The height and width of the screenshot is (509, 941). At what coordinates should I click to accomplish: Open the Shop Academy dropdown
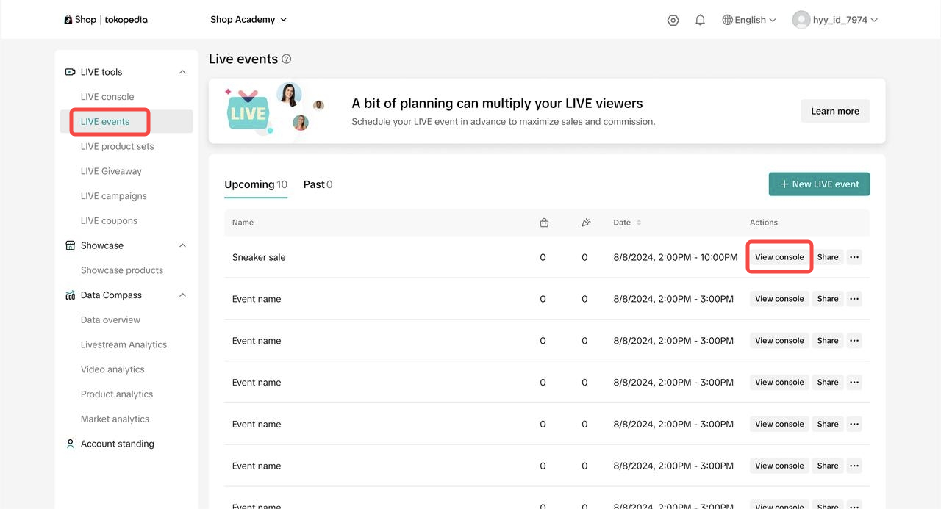(x=248, y=20)
